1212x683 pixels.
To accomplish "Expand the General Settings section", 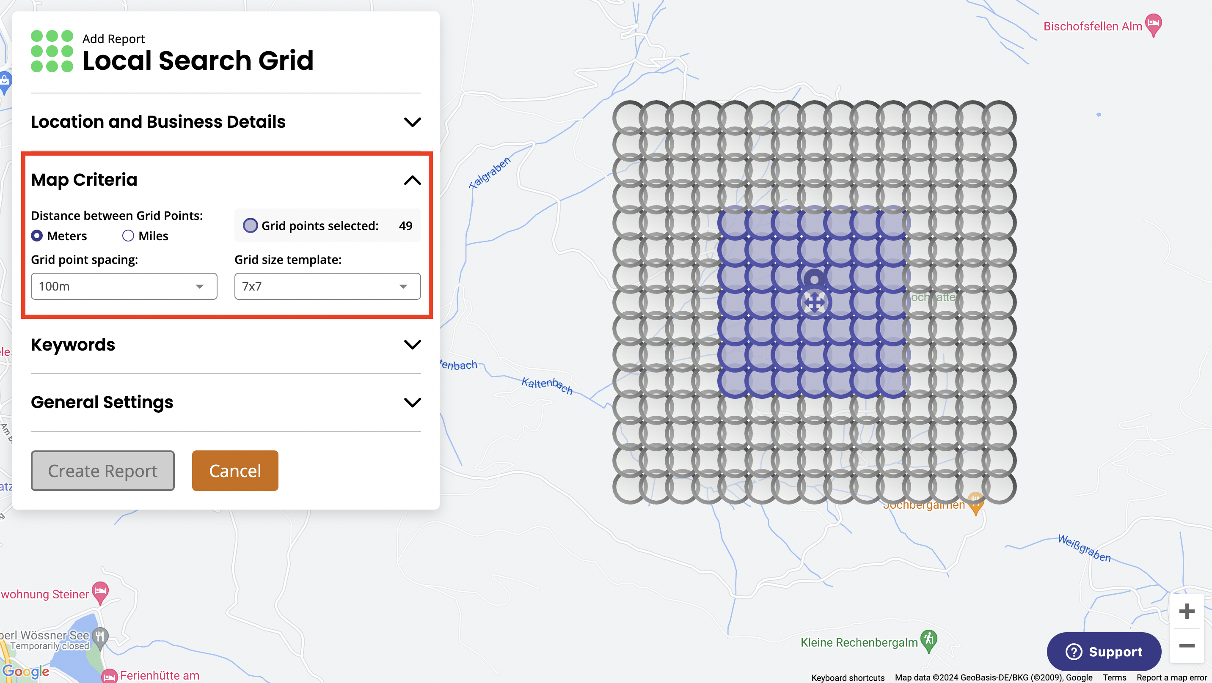I will click(412, 402).
